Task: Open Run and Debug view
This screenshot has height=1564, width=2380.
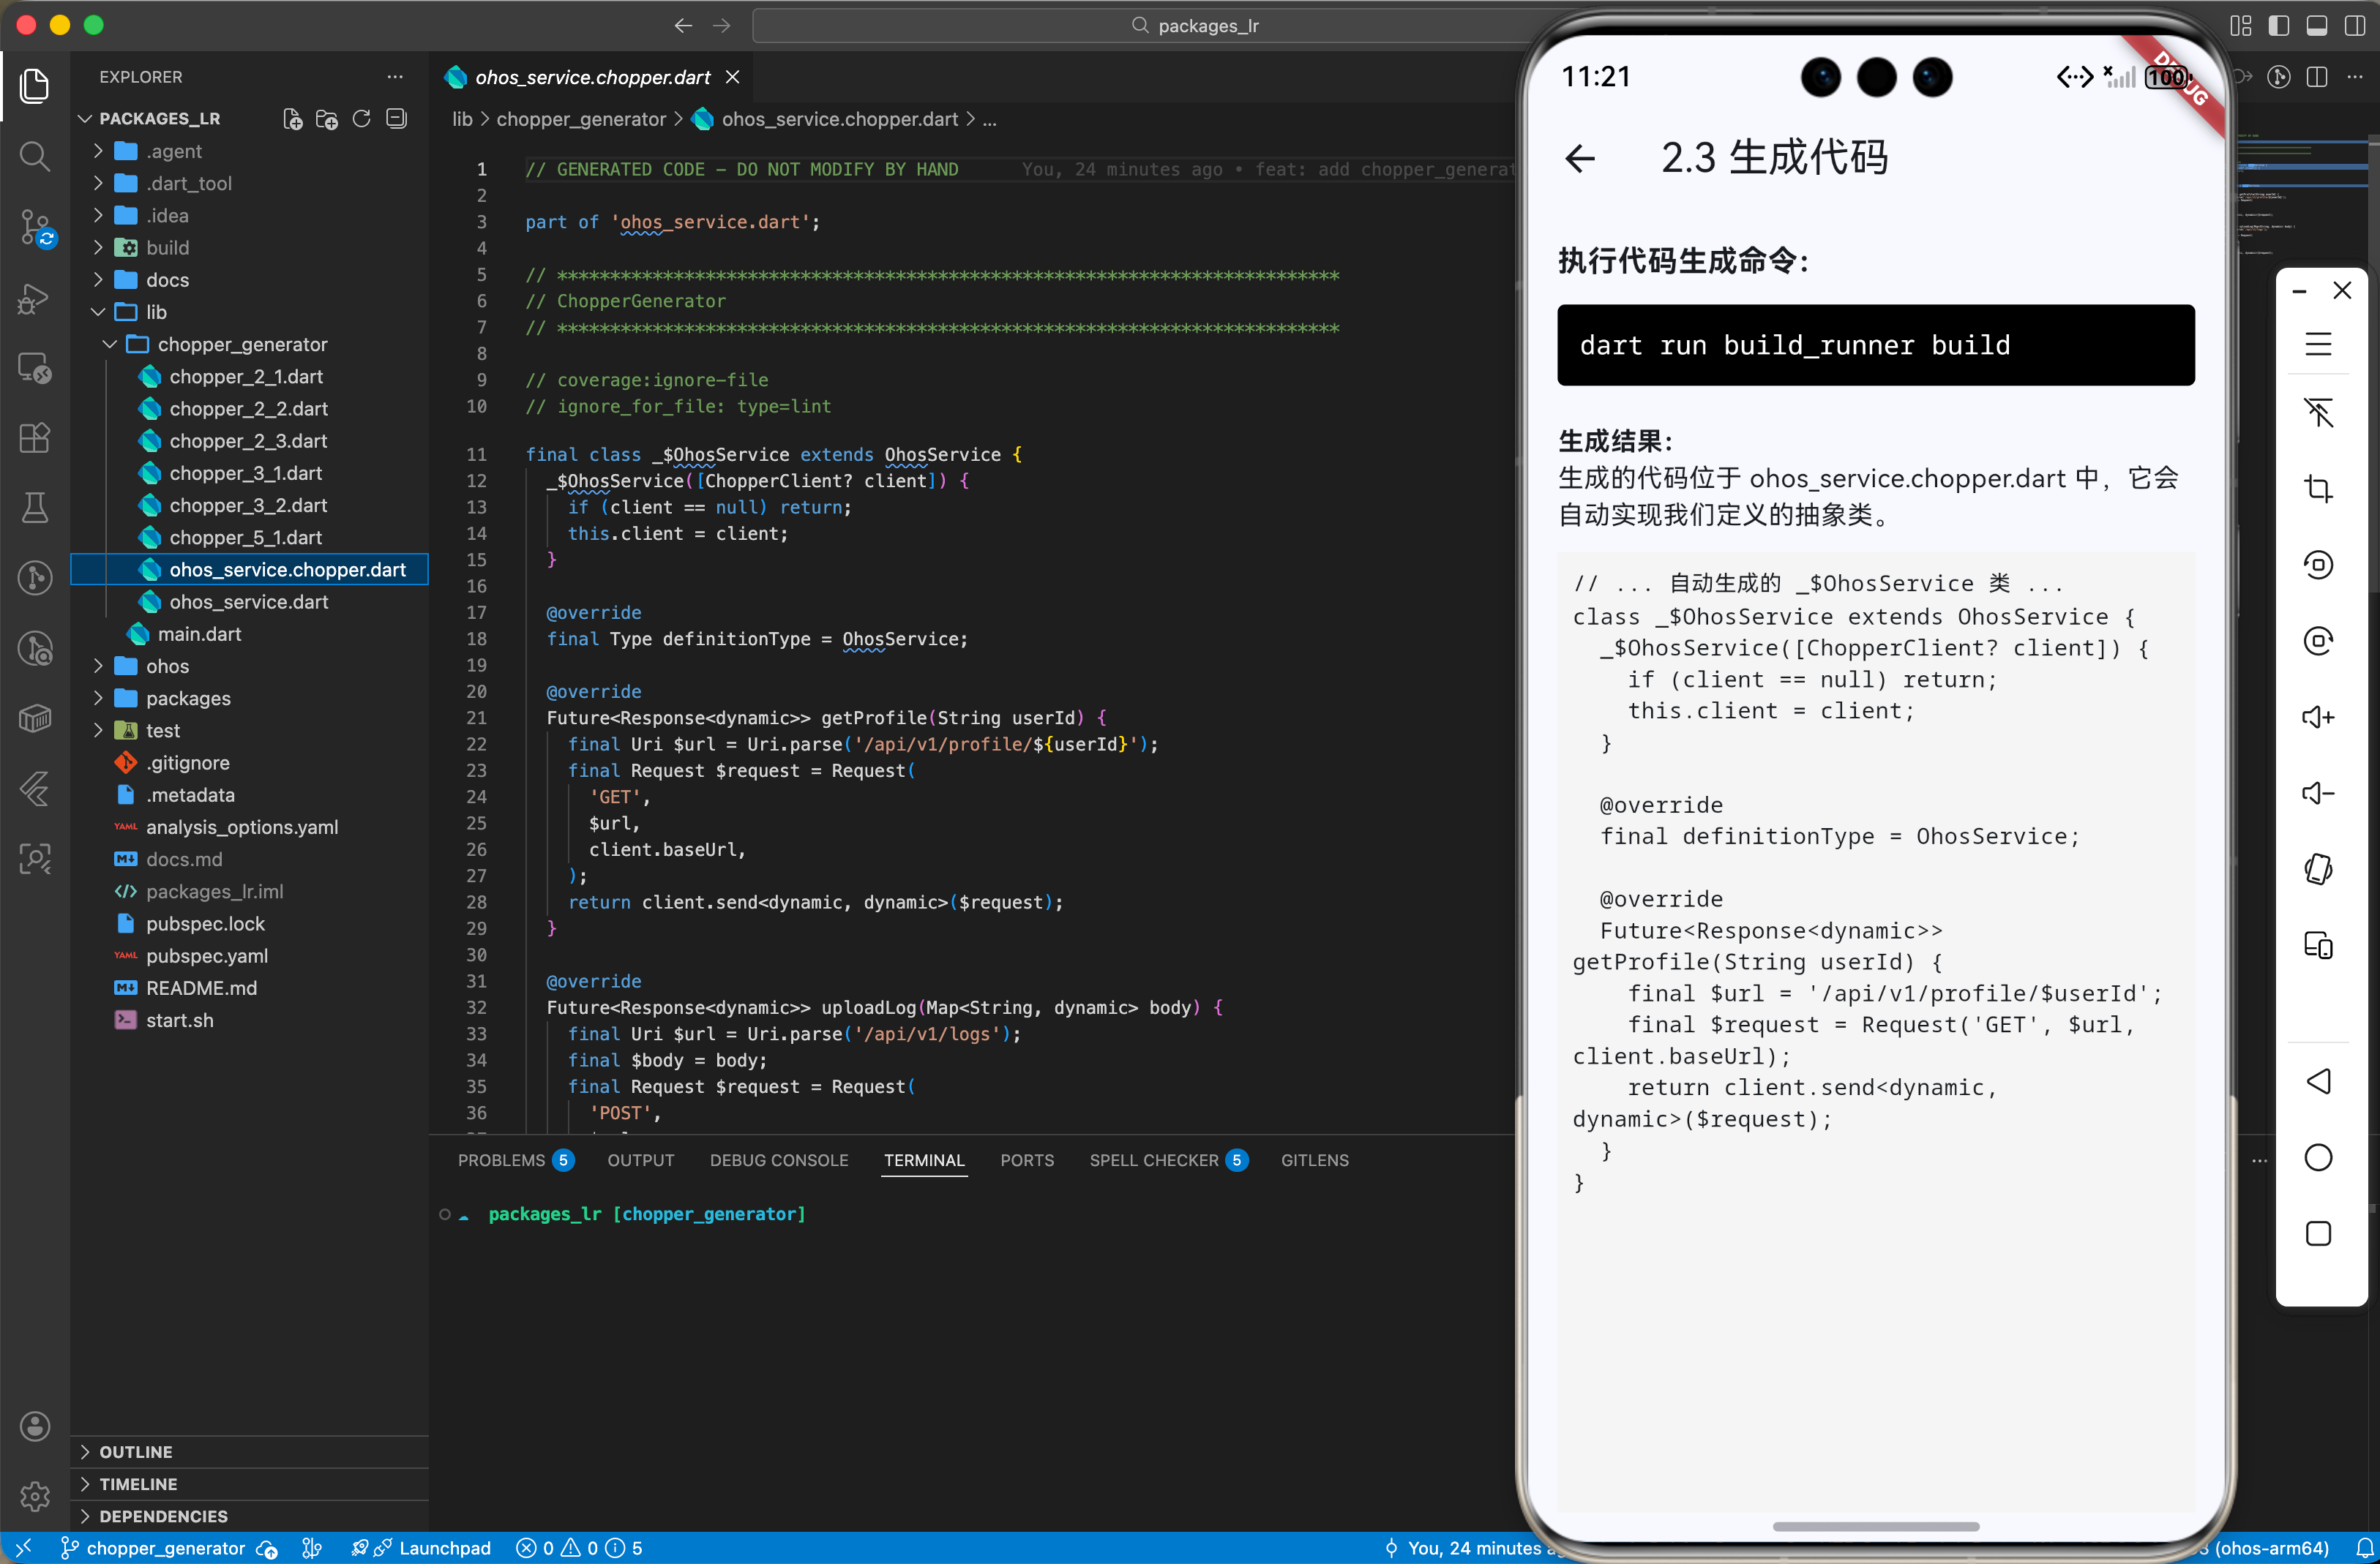Action: pos(35,298)
